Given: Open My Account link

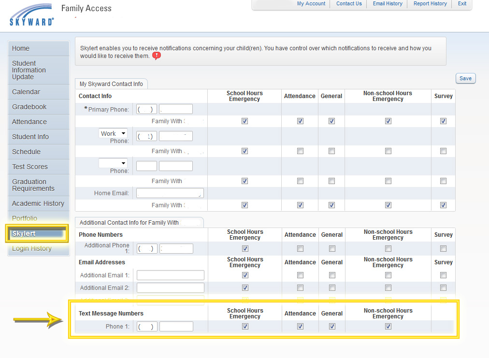Looking at the screenshot, I should click(311, 4).
